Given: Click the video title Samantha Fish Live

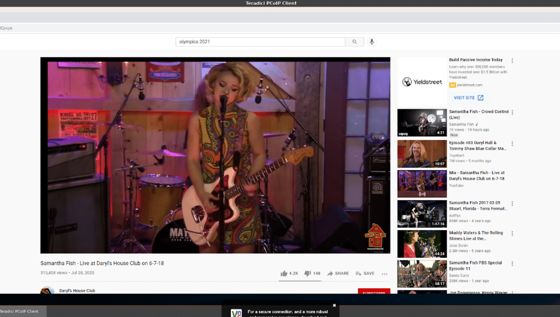Looking at the screenshot, I should (102, 263).
